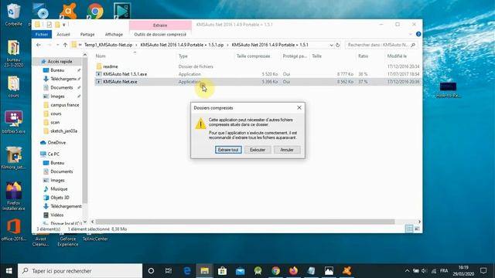The width and height of the screenshot is (495, 278).
Task: Open recent locations dropdown arrow
Action: [57, 45]
